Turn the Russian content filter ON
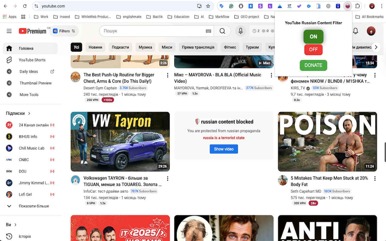Viewport: 386px width, 241px height. [313, 37]
